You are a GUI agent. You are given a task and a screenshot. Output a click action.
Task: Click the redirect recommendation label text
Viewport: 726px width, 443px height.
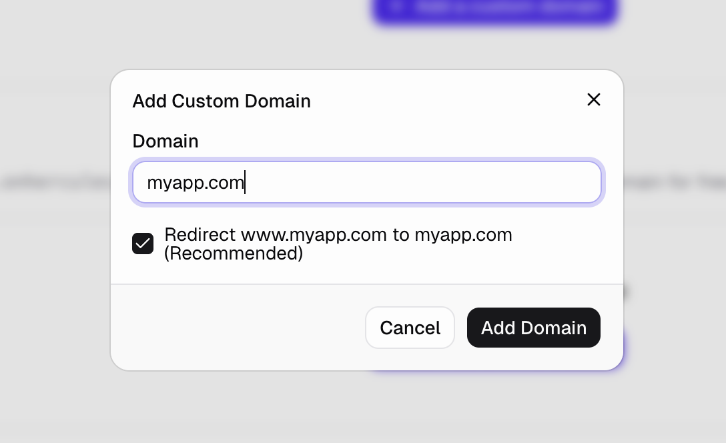coord(338,244)
